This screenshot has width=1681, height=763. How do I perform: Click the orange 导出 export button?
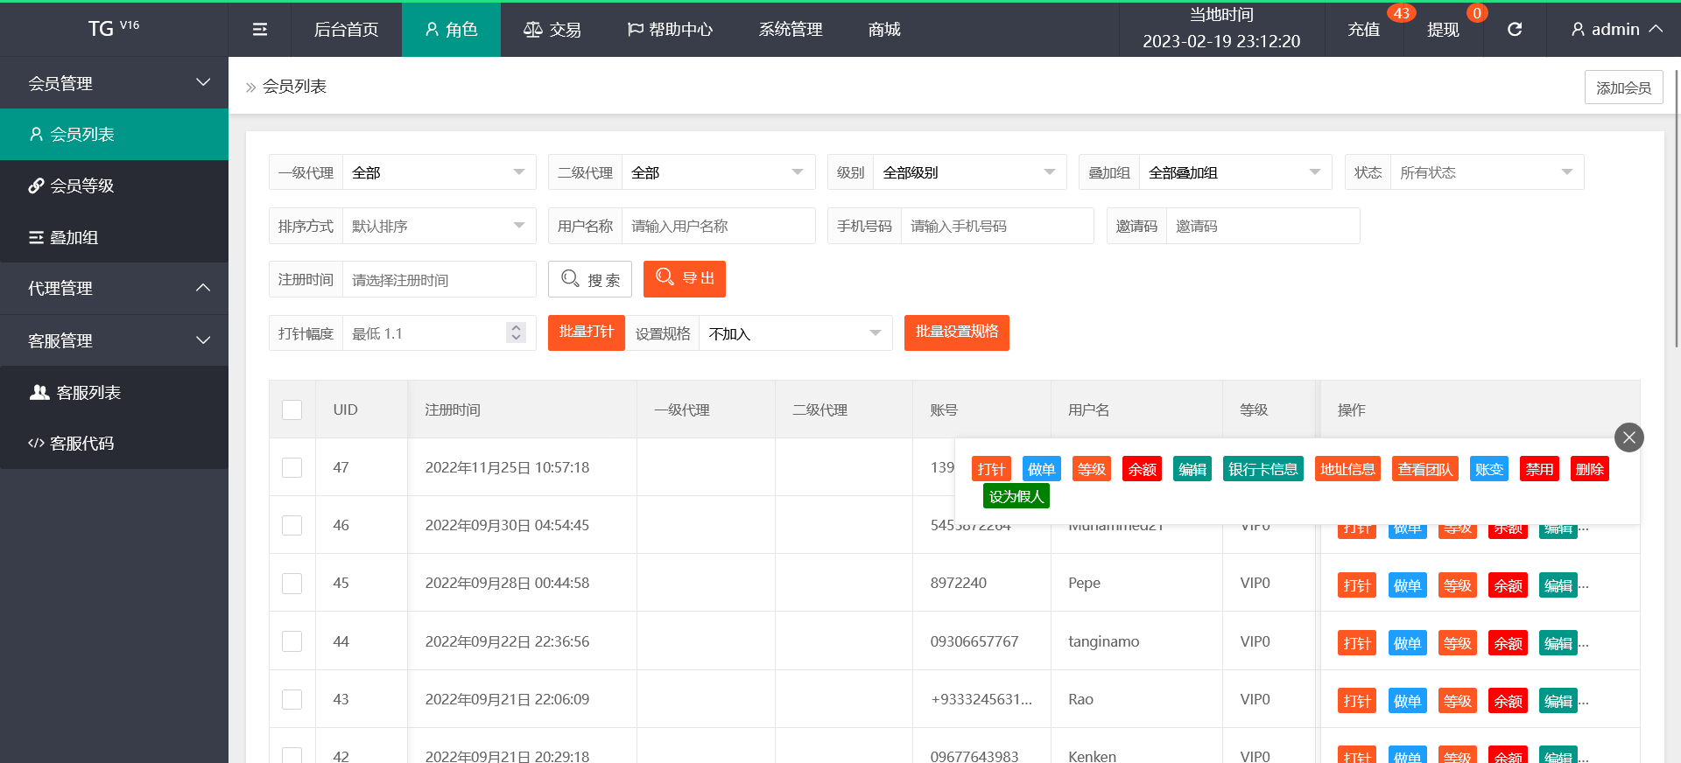(x=685, y=279)
